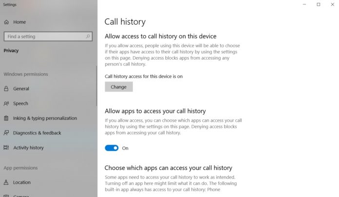Open Inking & typing personalization label

pos(45,118)
